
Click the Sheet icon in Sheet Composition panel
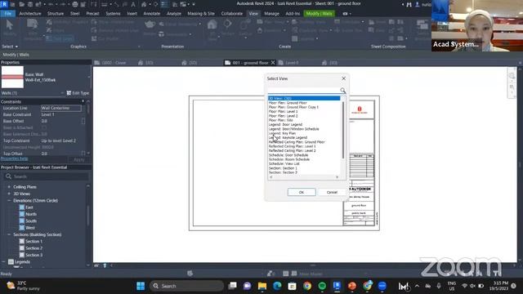tap(372, 22)
